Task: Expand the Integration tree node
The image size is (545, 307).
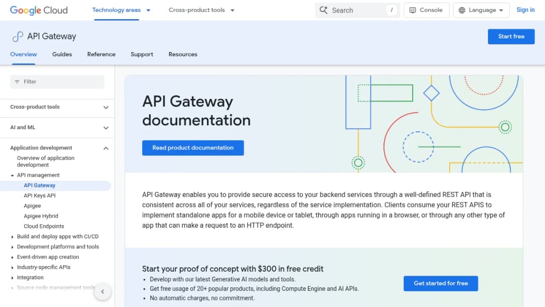Action: (12, 278)
